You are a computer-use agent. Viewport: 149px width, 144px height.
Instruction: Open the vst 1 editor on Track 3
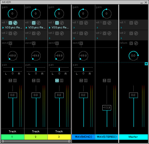62,23
